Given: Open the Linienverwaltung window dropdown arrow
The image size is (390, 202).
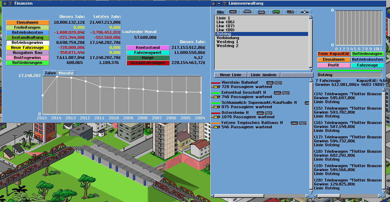Looking at the screenshot, I should pos(219,3).
